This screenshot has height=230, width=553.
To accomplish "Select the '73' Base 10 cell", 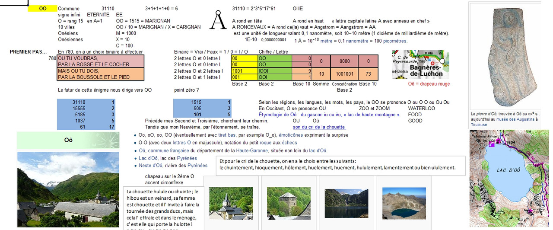I will click(369, 74).
